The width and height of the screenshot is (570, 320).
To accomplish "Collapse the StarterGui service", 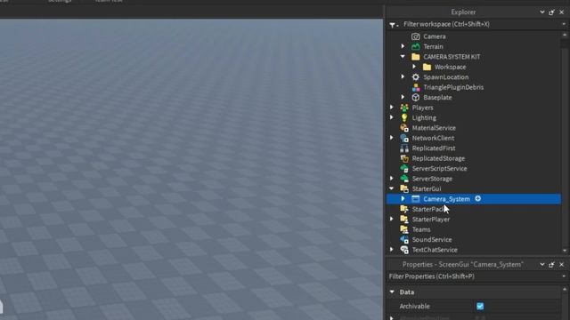I will [x=392, y=188].
